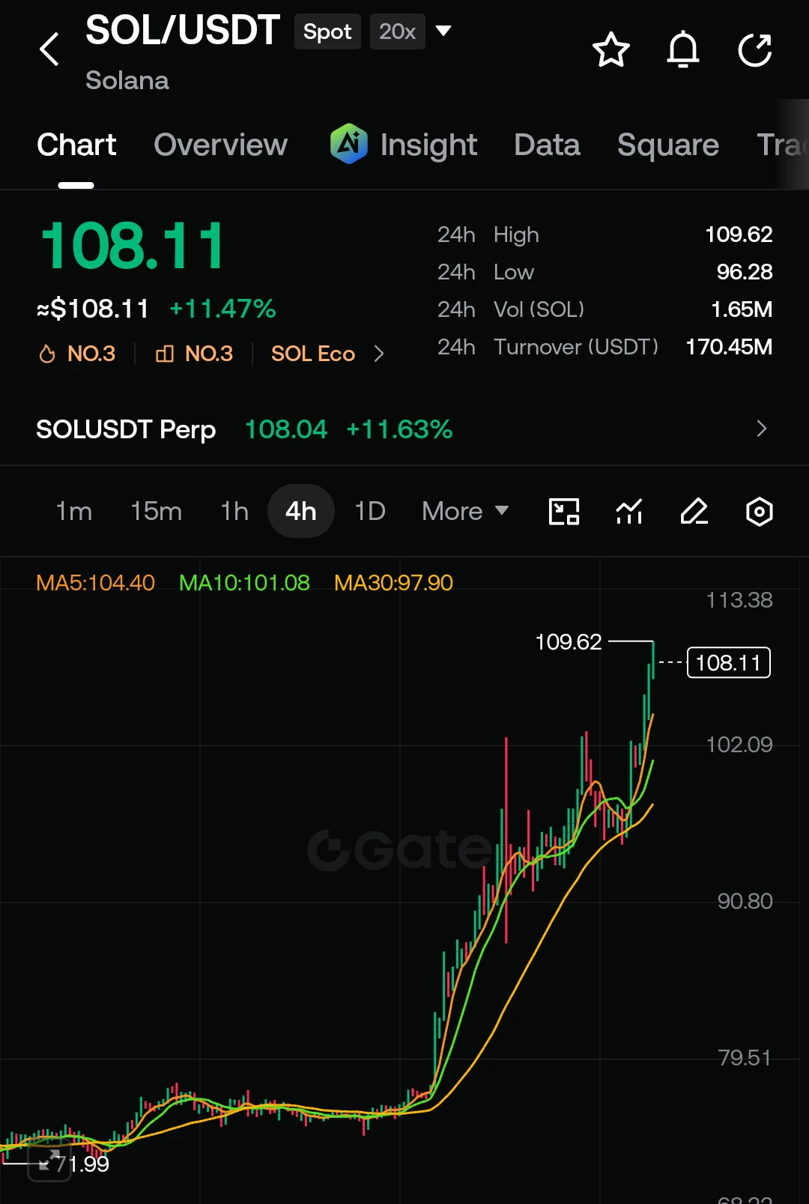Select the 15m timeframe
809x1204 pixels.
click(x=156, y=511)
